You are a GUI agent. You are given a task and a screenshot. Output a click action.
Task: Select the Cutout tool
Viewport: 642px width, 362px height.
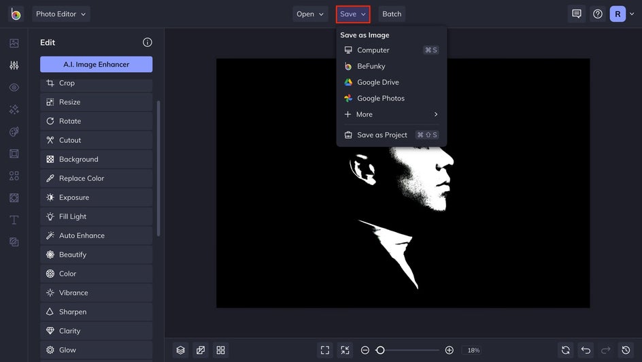click(96, 140)
